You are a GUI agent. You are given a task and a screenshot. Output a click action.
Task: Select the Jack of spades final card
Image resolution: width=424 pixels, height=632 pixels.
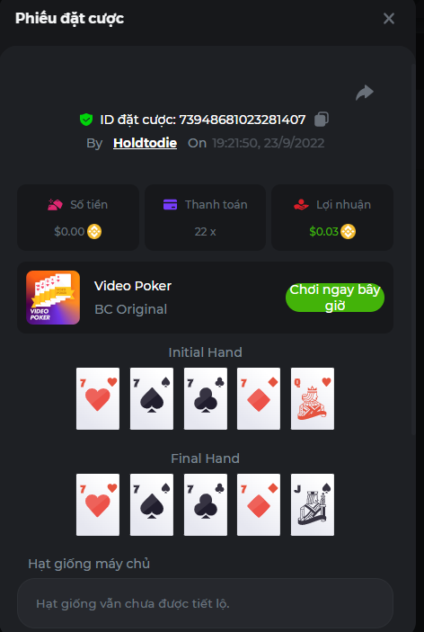click(313, 504)
